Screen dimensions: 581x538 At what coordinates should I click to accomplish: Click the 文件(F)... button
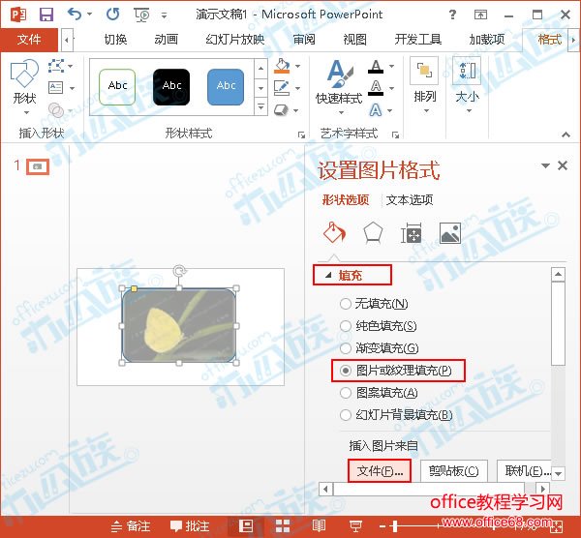380,470
